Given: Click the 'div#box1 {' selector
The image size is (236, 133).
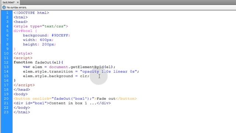Looking at the screenshot, I should click(25, 31).
